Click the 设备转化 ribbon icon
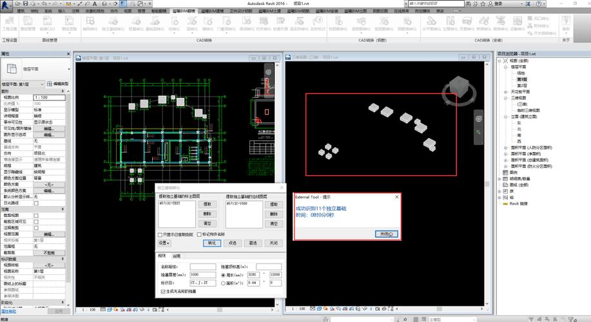Screen dimensions: 591x322 (518, 23)
